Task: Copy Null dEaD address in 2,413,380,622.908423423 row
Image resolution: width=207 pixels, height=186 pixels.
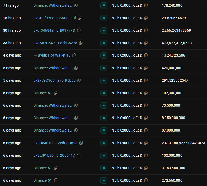Action: click(x=146, y=143)
